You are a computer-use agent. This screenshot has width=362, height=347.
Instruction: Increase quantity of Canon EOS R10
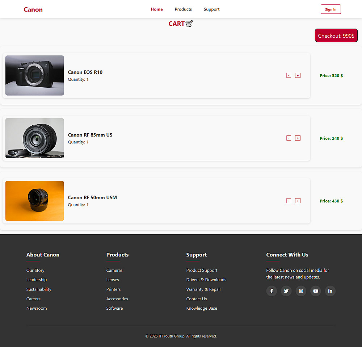coord(298,76)
